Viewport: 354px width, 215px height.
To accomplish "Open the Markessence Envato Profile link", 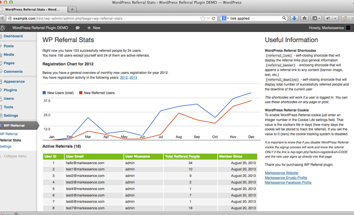I will [x=286, y=178].
